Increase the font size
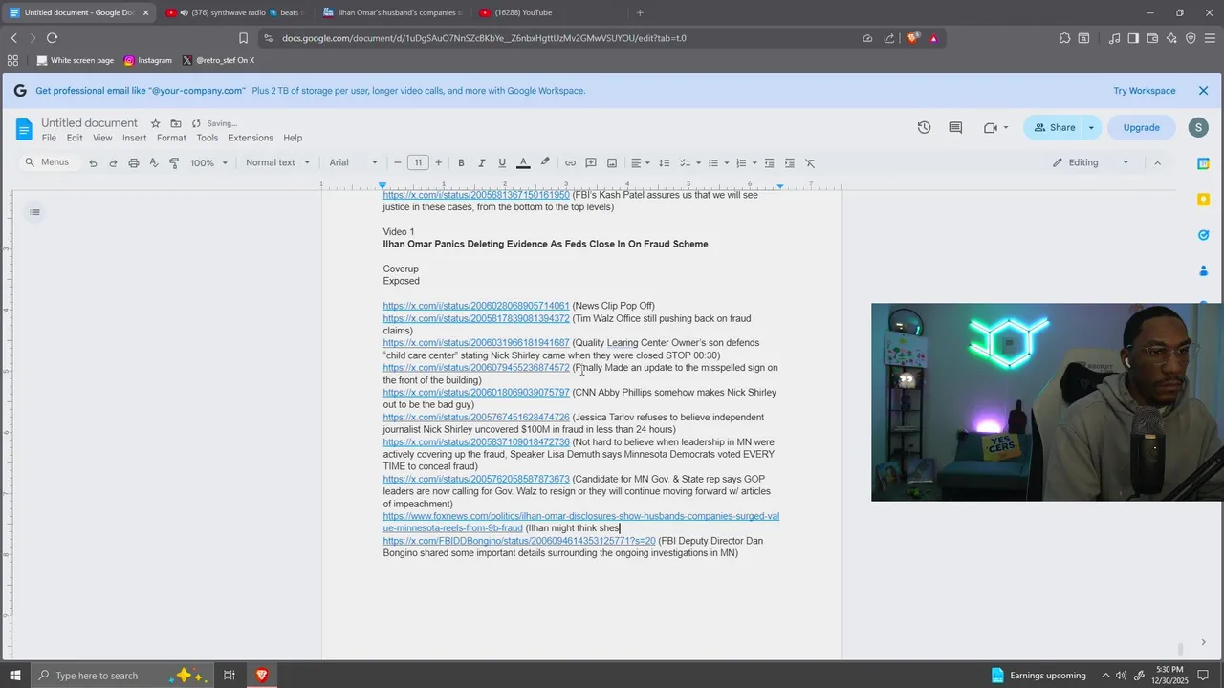 (439, 163)
